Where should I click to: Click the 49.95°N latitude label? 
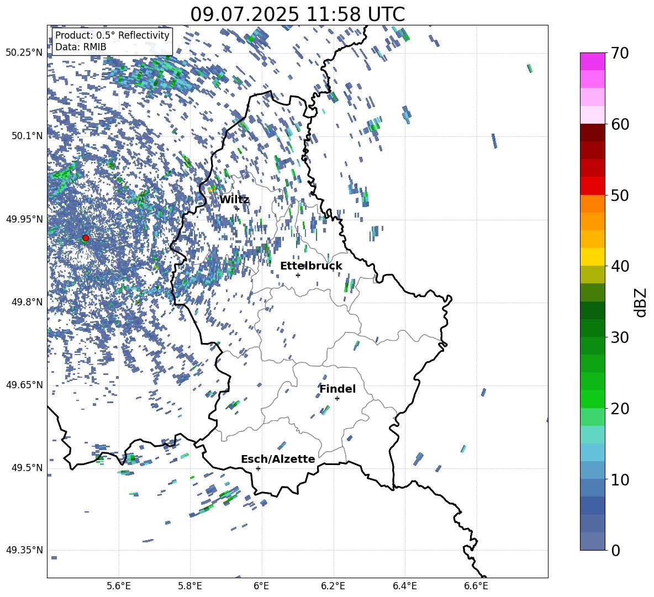click(x=24, y=219)
